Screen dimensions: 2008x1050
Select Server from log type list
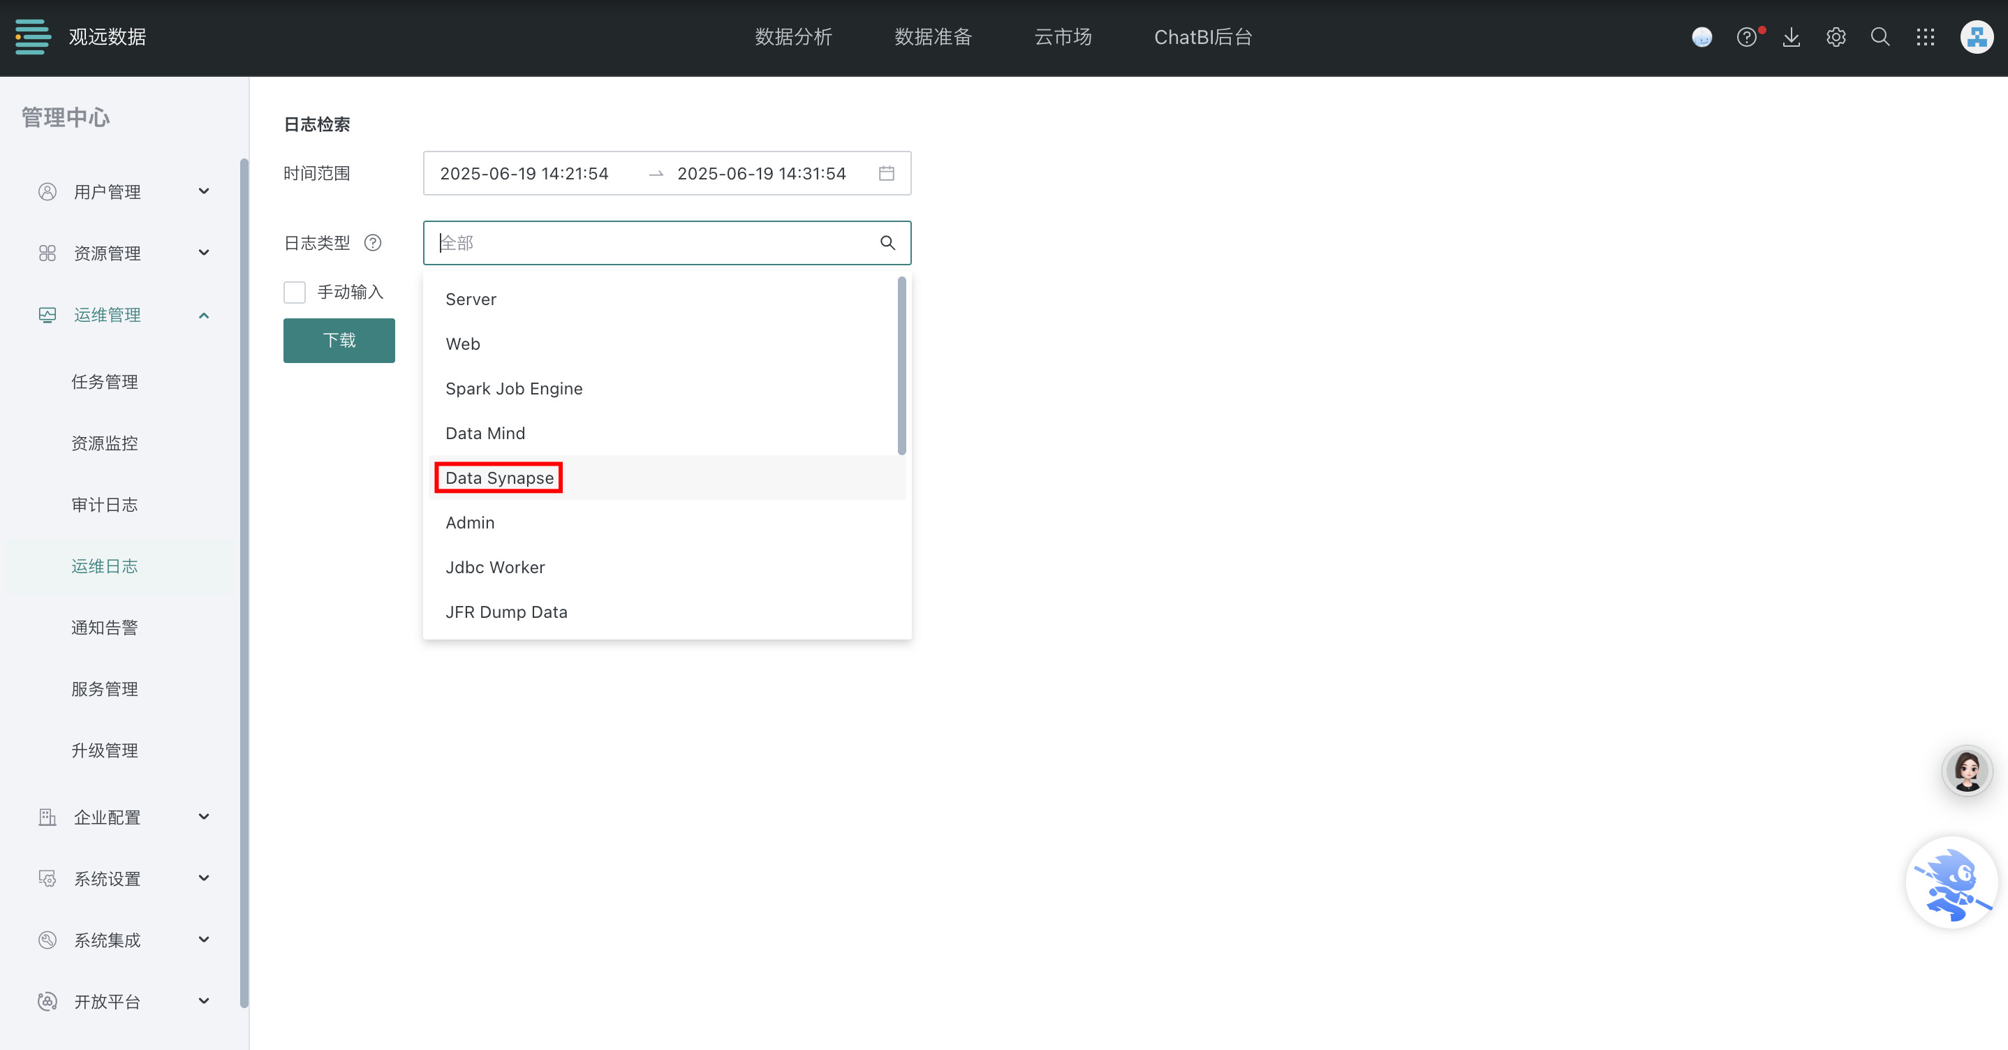[667, 299]
